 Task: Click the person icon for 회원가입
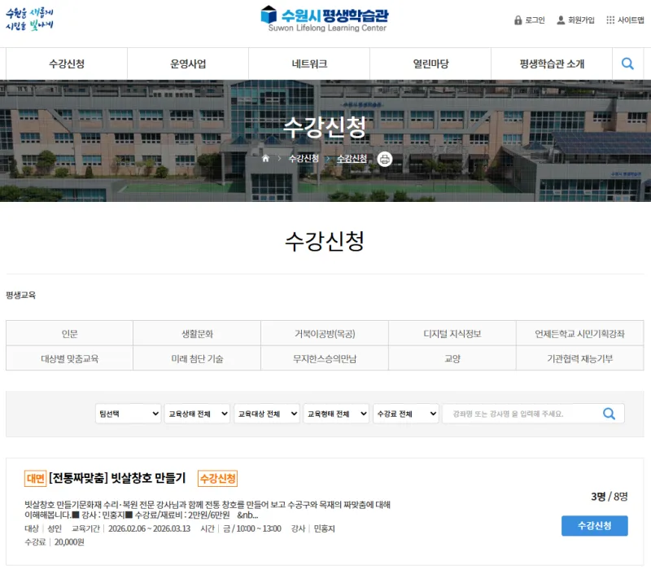[x=561, y=20]
